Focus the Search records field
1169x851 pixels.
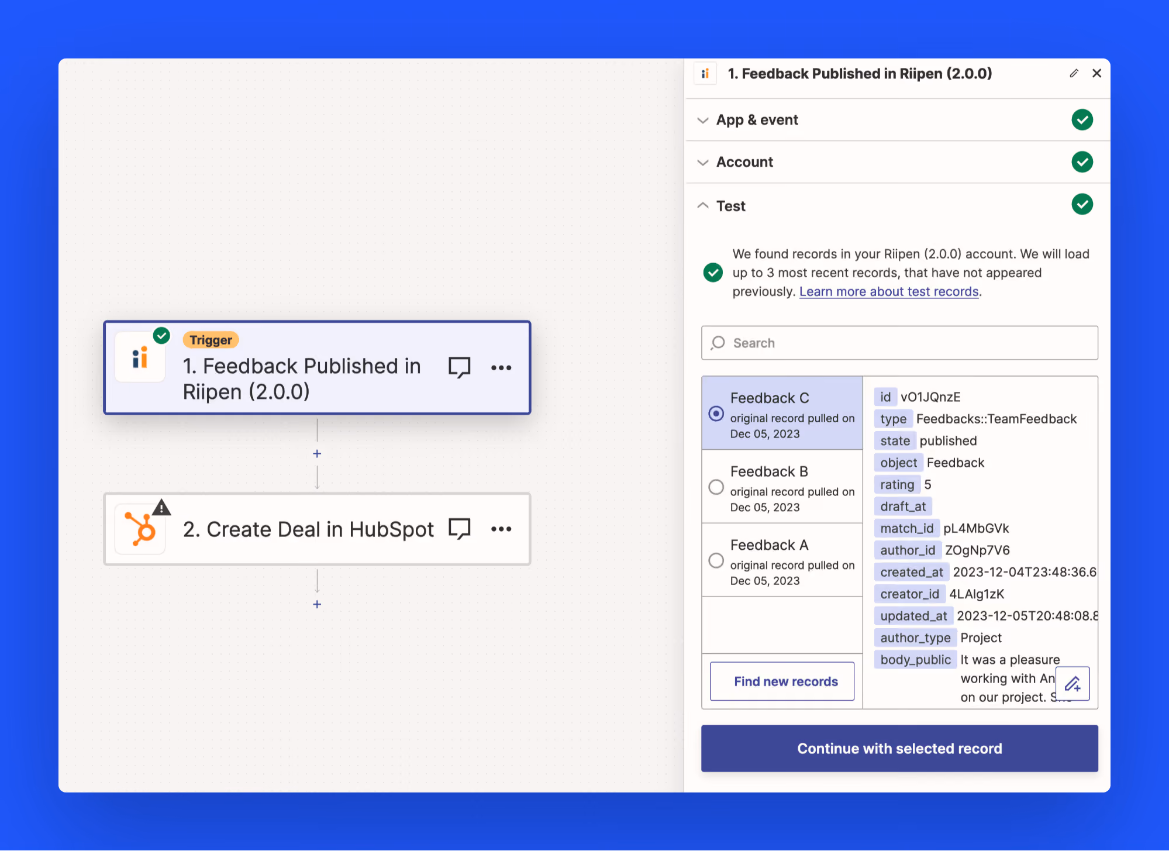tap(899, 343)
